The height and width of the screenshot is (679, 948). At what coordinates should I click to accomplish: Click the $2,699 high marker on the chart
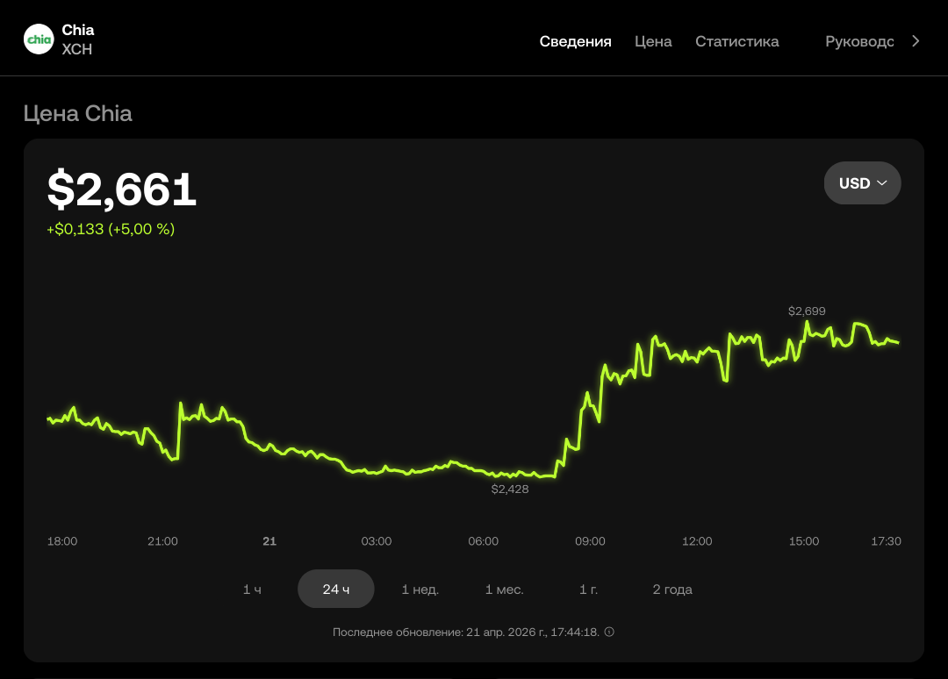tap(807, 311)
